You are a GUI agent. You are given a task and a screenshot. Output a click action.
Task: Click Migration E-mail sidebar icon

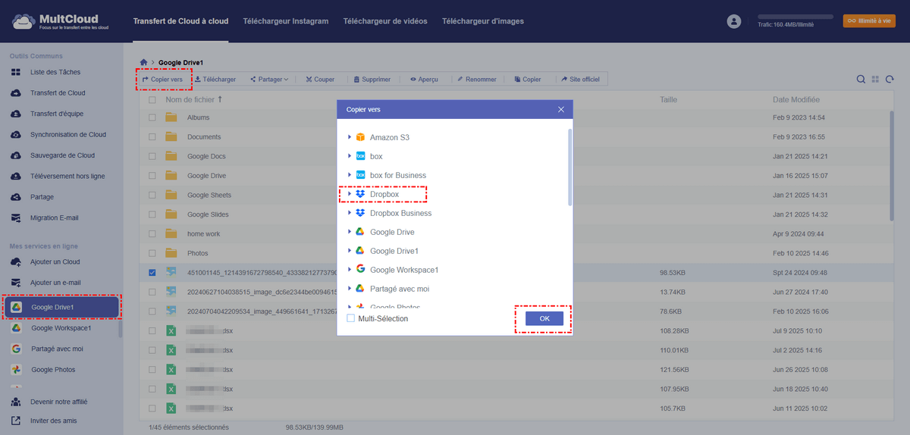coord(16,217)
